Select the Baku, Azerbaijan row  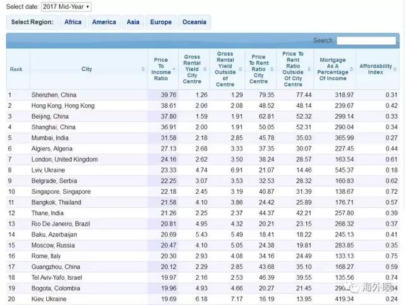point(202,235)
